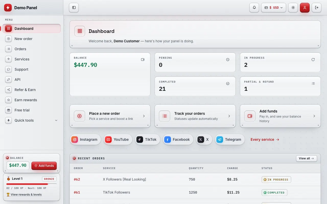This screenshot has height=204, width=327.
Task: Select the Telegram service chip
Action: click(x=230, y=139)
